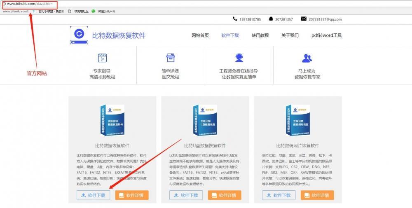Click the page icon beside 快剪辑社区

pos(70,11)
